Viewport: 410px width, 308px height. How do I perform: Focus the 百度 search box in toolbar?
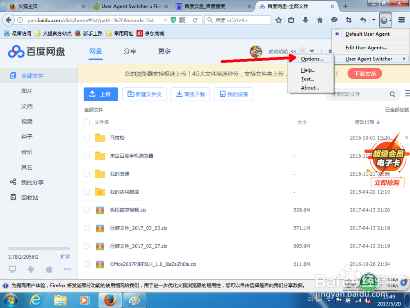(x=237, y=20)
